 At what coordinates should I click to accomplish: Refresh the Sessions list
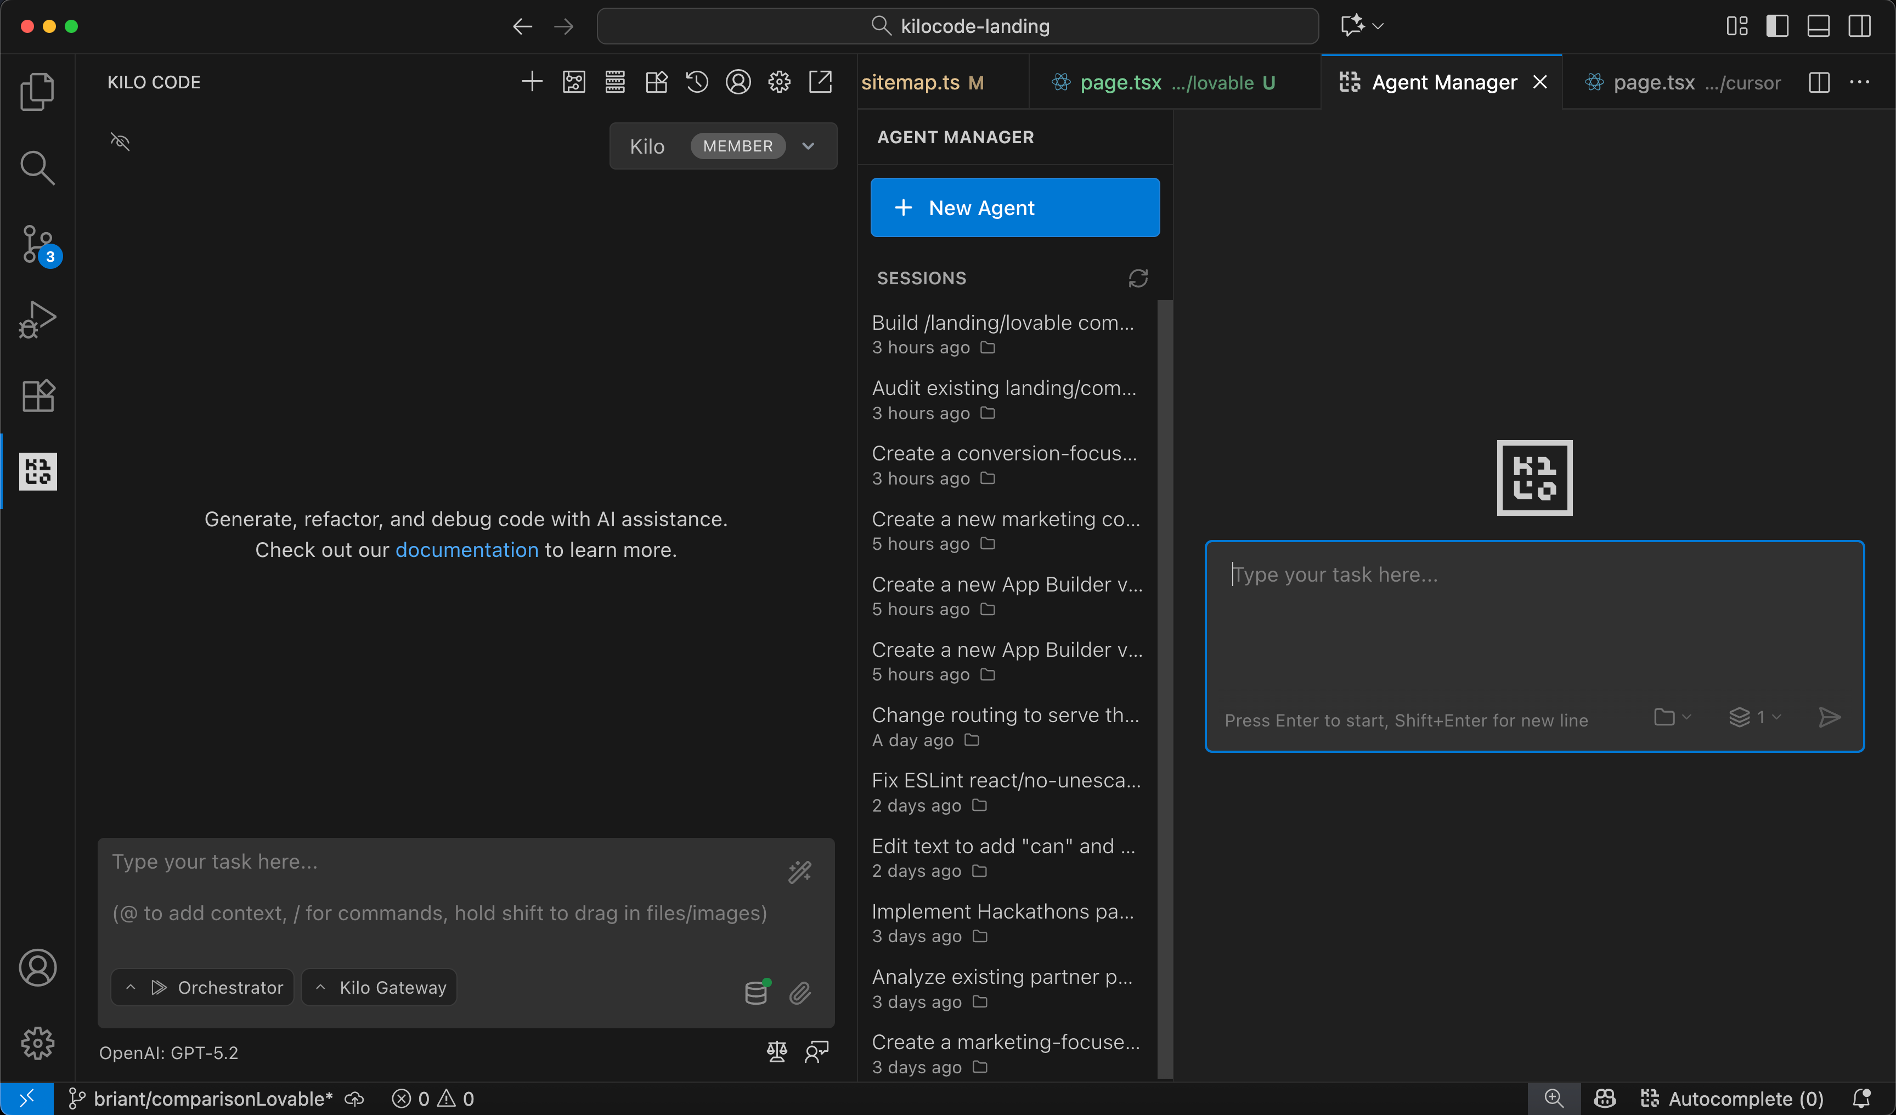coord(1138,278)
